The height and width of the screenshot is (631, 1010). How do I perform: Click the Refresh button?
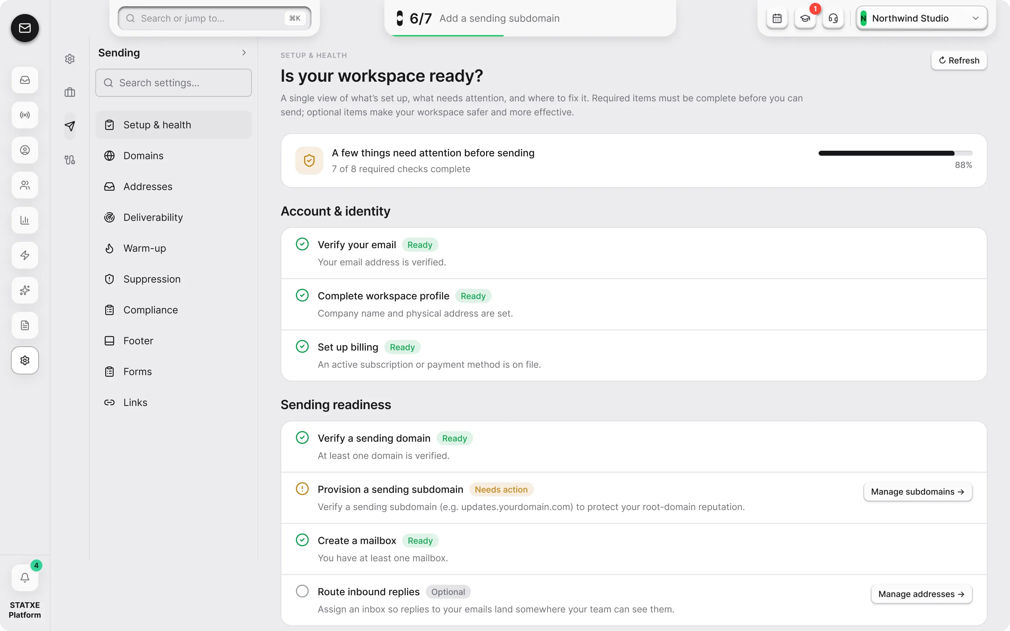(x=959, y=61)
